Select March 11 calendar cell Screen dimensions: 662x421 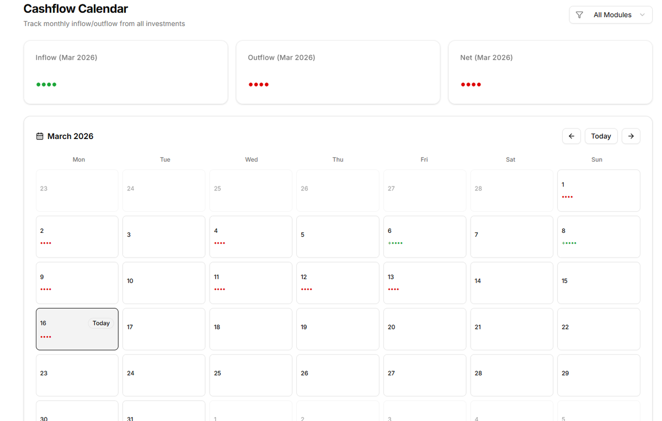pos(251,283)
